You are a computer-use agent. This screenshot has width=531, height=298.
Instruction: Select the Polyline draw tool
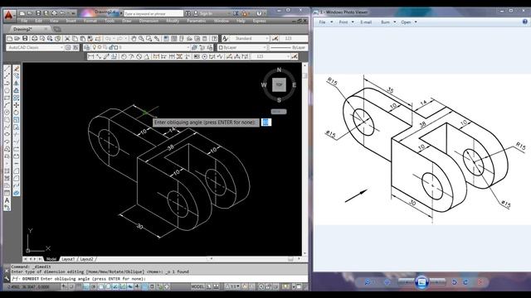point(7,76)
